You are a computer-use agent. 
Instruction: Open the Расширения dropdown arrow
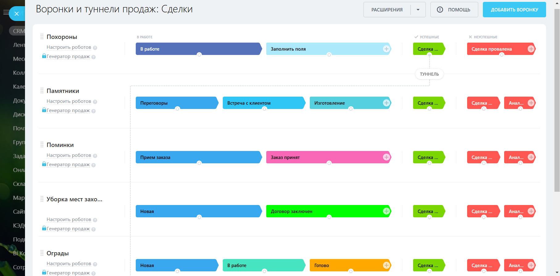418,10
